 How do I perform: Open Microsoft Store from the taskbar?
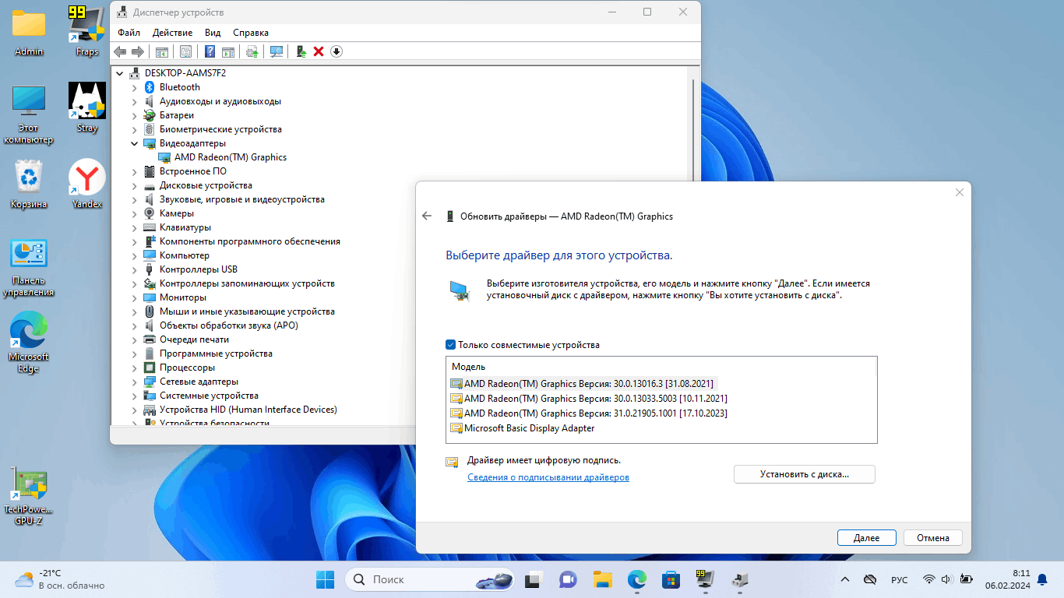point(671,579)
